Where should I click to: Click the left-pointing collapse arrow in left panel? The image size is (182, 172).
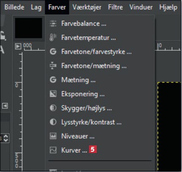tap(5, 106)
